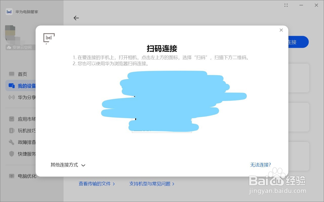
Task: Click the 华为分享 broadcast icon
Action: pos(12,97)
